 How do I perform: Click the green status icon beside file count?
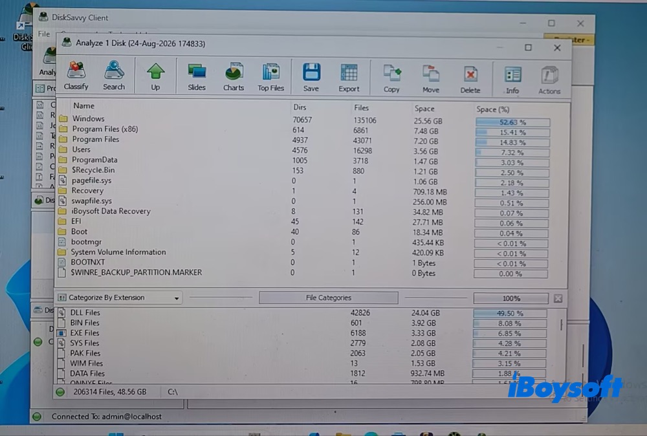pos(60,392)
